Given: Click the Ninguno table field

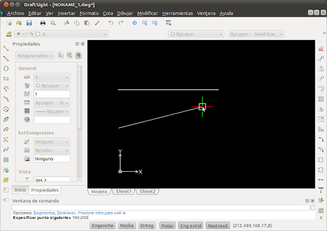Looking at the screenshot, I should 52,159.
